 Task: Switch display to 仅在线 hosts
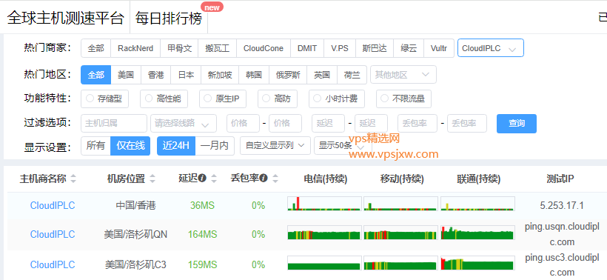[130, 146]
